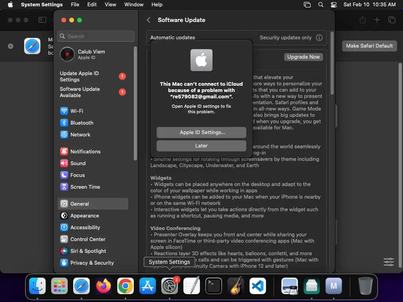The image size is (403, 302).
Task: Toggle Safari sidebar button
Action: click(42, 20)
